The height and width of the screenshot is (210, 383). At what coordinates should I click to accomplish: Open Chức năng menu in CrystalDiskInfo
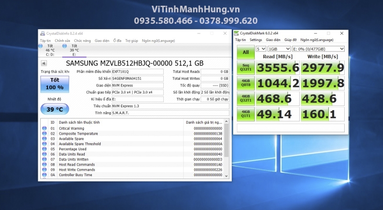pos(82,41)
